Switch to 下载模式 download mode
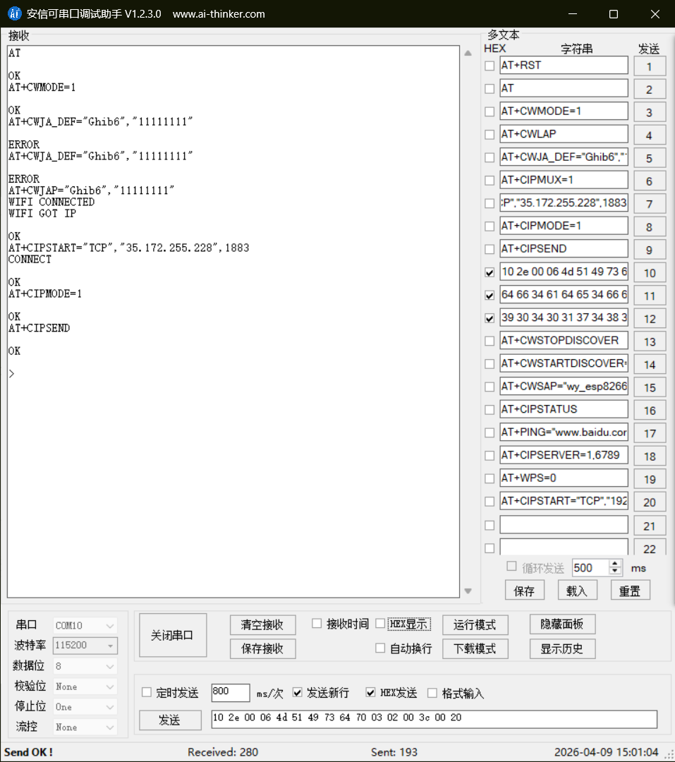675x762 pixels. tap(475, 649)
